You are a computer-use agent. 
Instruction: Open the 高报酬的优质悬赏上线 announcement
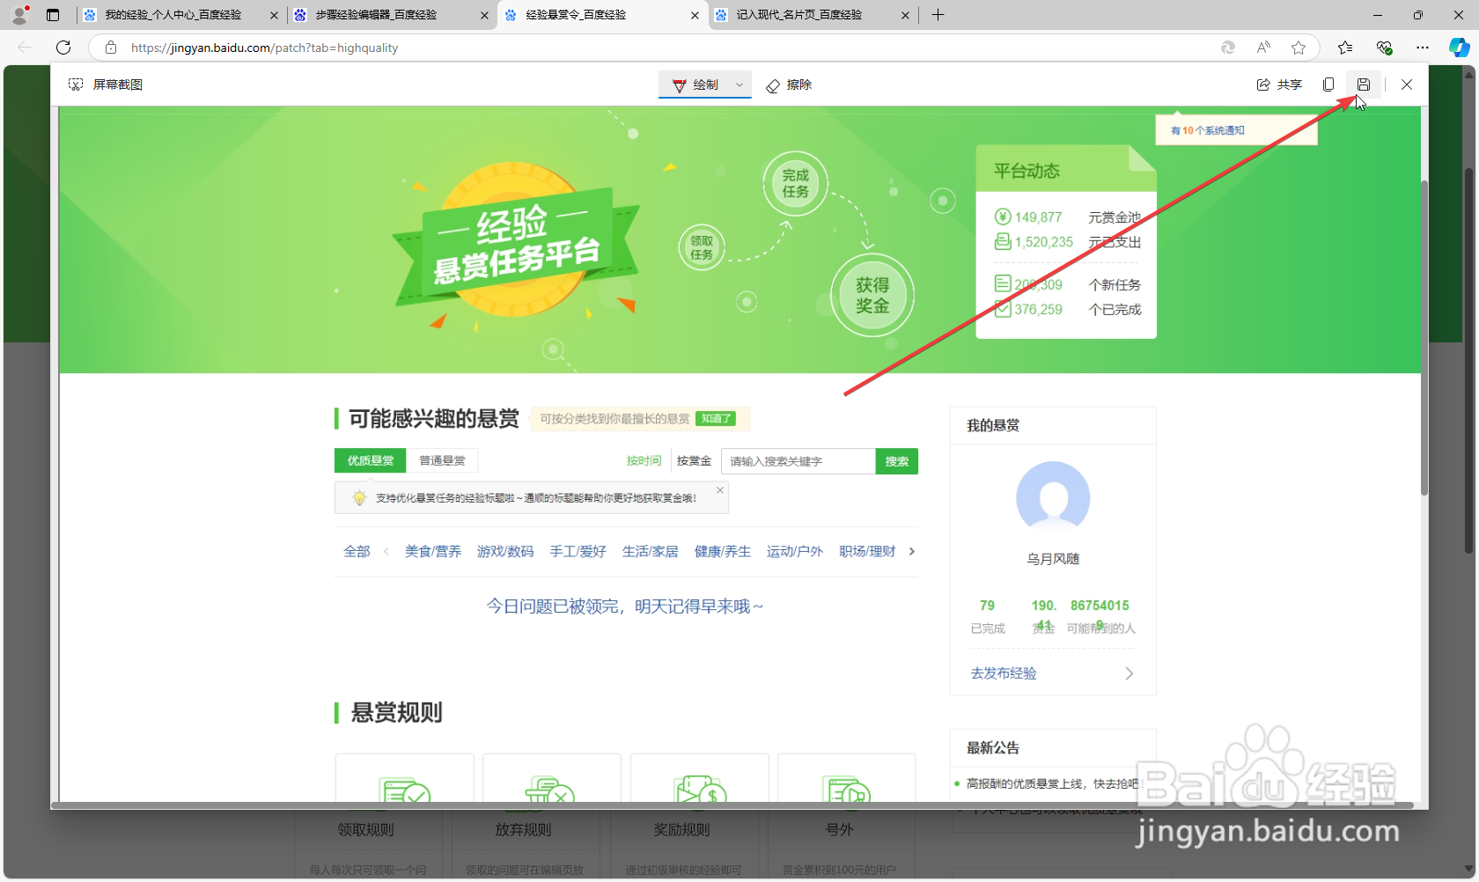[x=1052, y=783]
